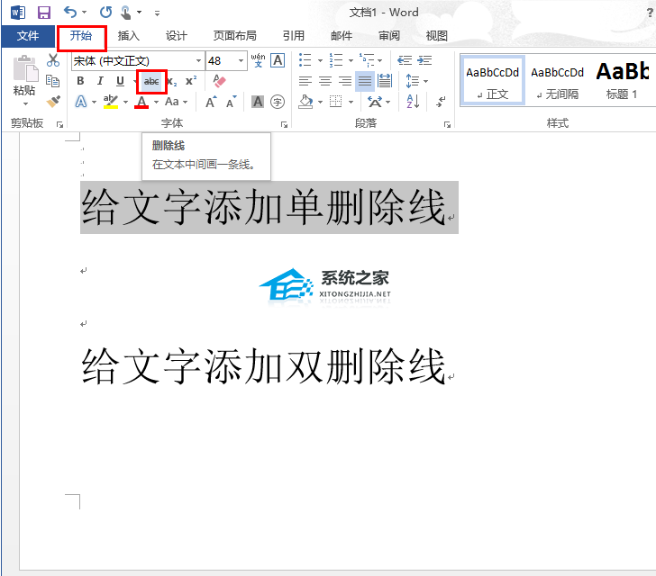The image size is (656, 576).
Task: Open the font size dropdown arrow
Action: (241, 61)
